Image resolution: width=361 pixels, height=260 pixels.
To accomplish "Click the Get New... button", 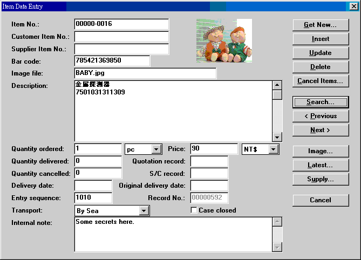I will [321, 25].
